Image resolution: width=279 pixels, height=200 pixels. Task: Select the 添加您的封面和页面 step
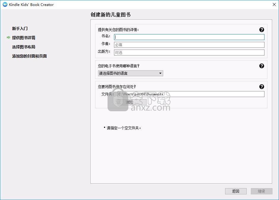pyautogui.click(x=29, y=56)
